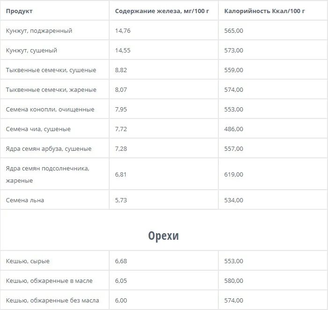This screenshot has height=310, width=328.
Task: Click the iron value 7,72
Action: [x=121, y=129]
